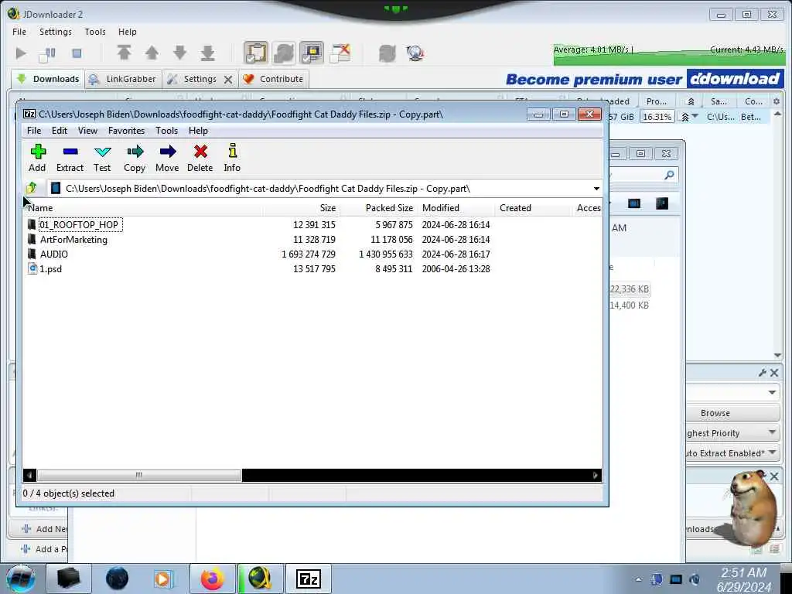The height and width of the screenshot is (594, 792).
Task: Select the AUDIO folder
Action: [54, 254]
